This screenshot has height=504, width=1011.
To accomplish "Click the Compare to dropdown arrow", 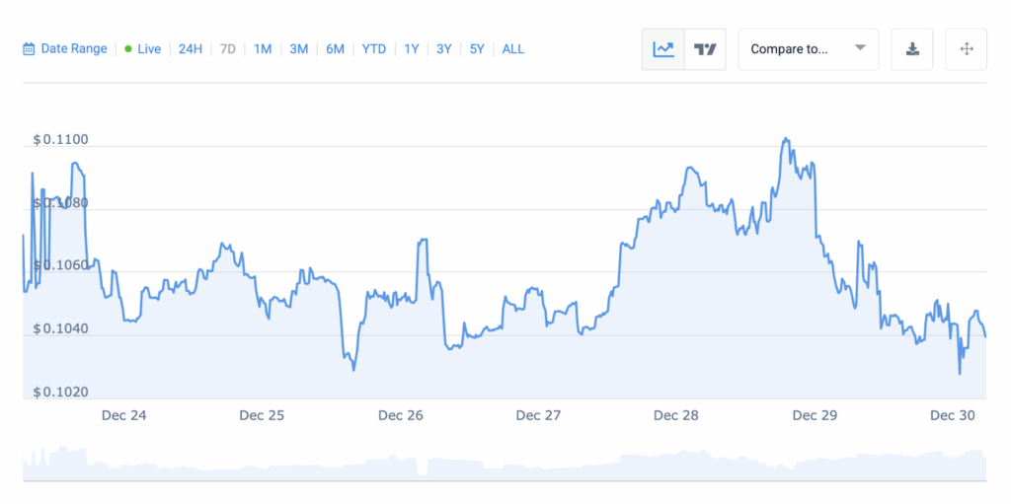I will [860, 48].
